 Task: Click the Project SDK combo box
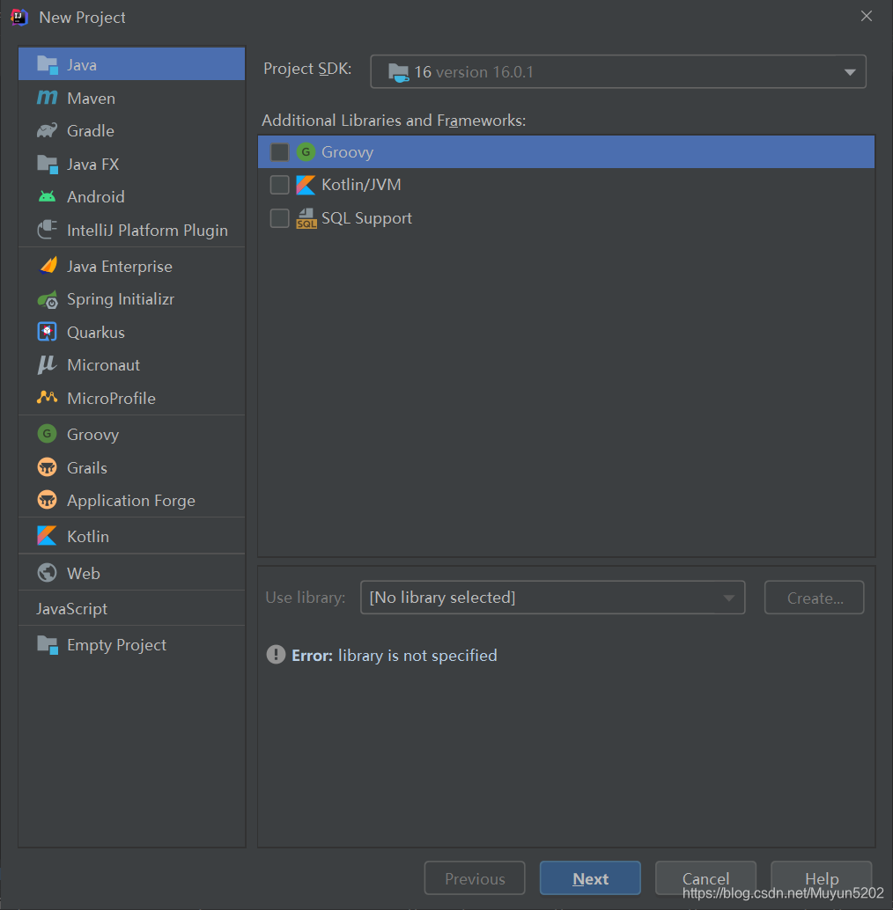coord(618,72)
